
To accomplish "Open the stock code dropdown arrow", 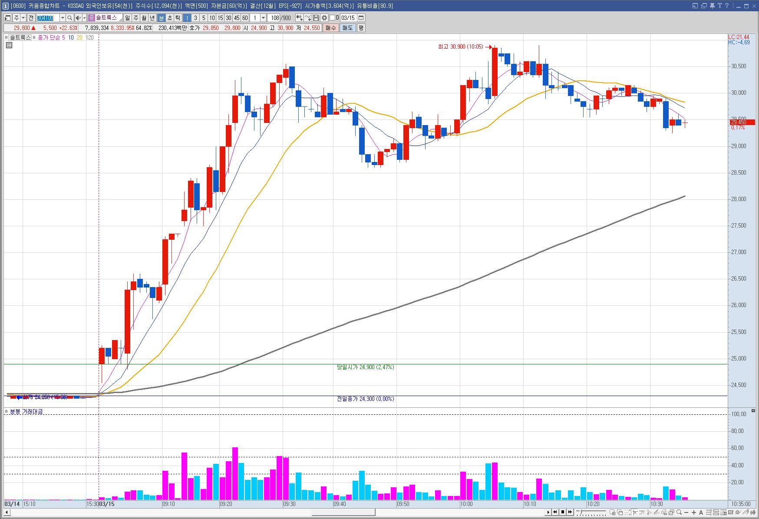I will [x=63, y=18].
